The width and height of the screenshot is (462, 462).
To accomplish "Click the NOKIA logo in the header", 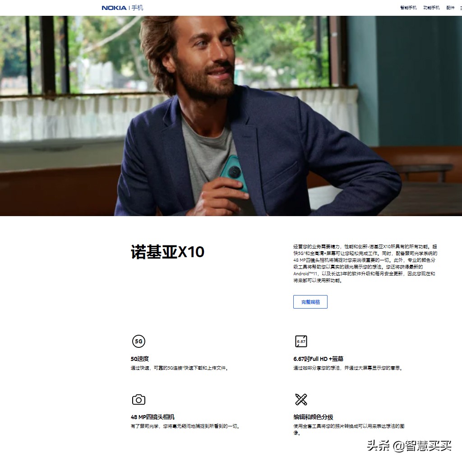I will 114,8.
